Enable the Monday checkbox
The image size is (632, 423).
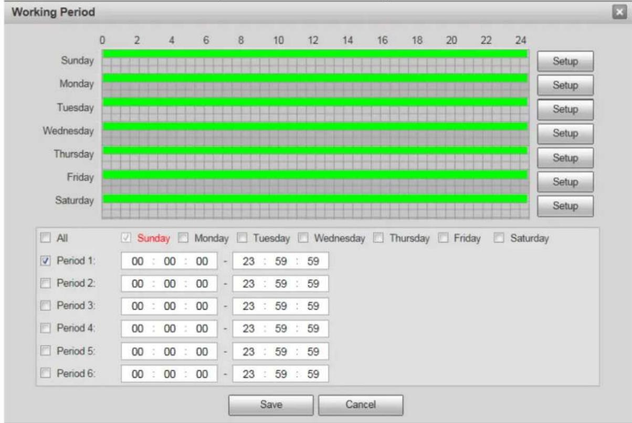click(183, 238)
